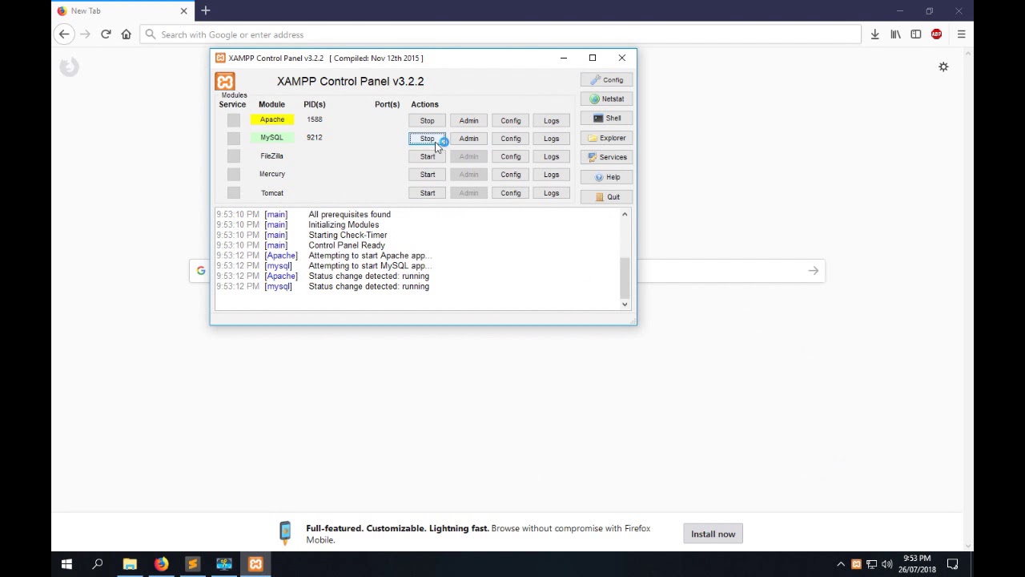This screenshot has width=1025, height=577.
Task: Stop the MySQL module
Action: click(x=428, y=139)
